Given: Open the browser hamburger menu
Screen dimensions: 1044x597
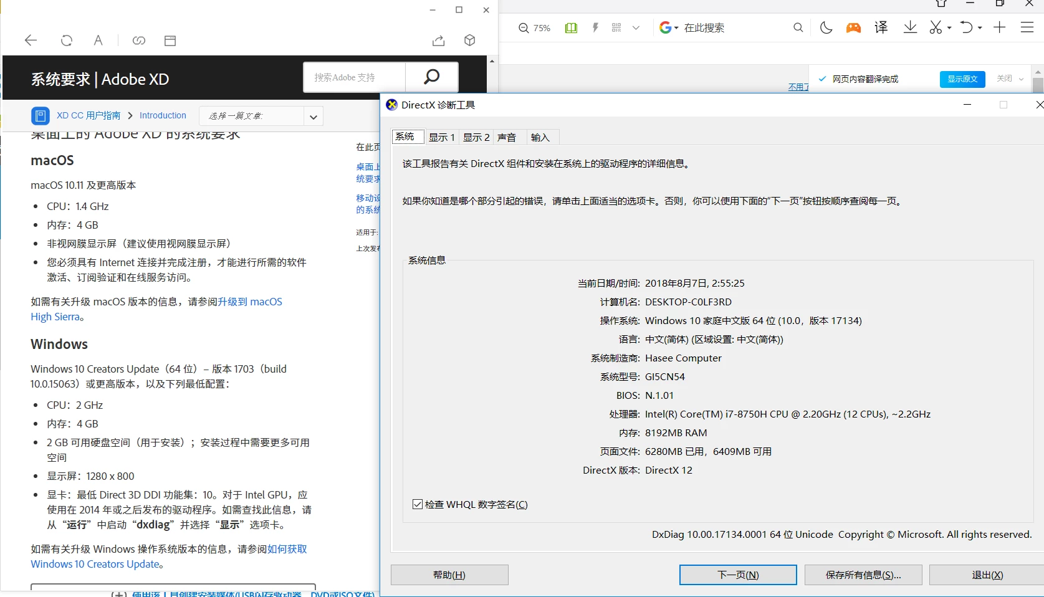Looking at the screenshot, I should pyautogui.click(x=1027, y=27).
